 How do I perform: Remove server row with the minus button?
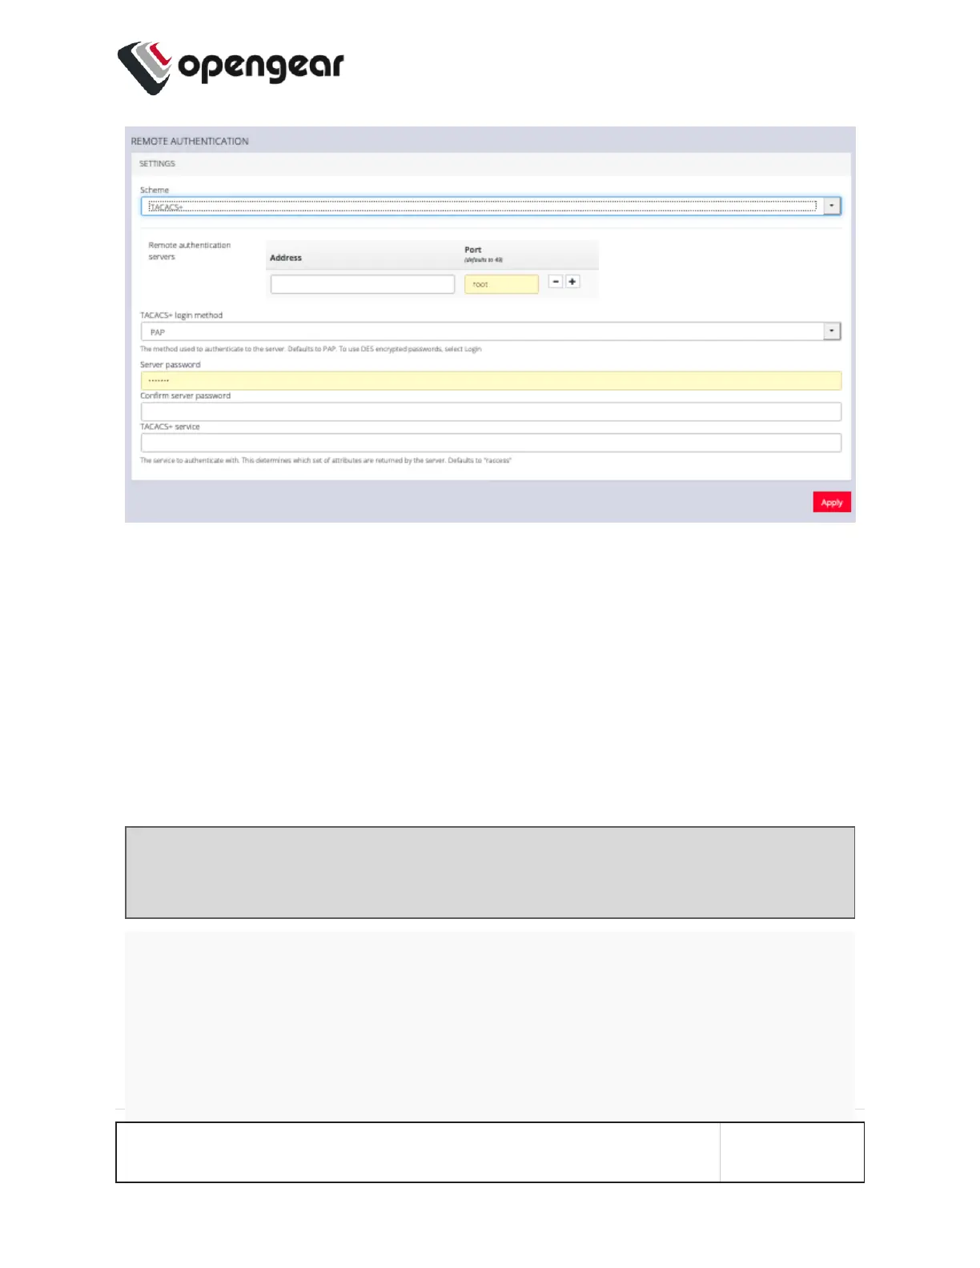coord(556,282)
